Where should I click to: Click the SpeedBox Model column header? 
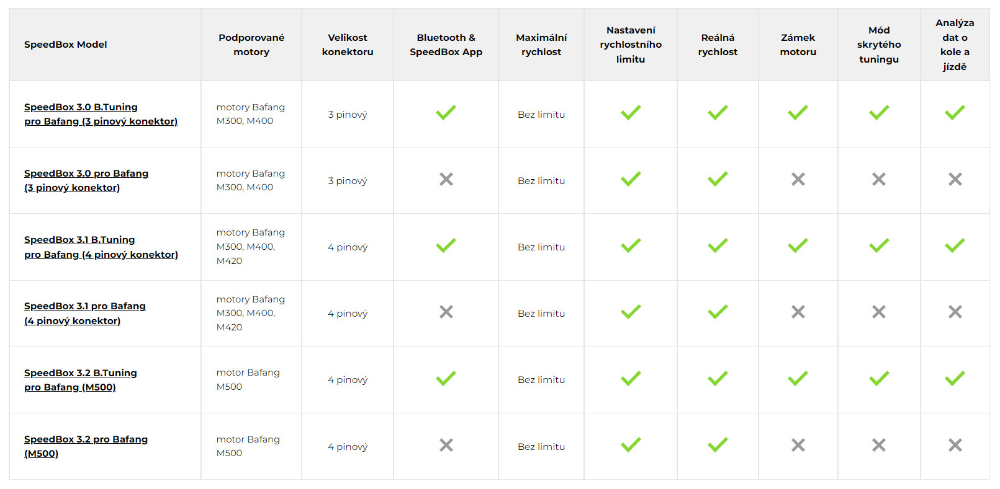66,45
